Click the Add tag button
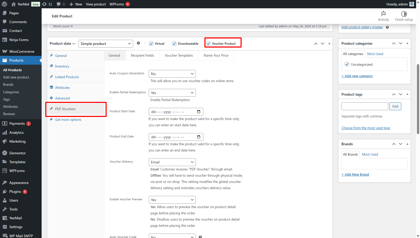Viewport: 420px width, 238px height. click(x=395, y=106)
